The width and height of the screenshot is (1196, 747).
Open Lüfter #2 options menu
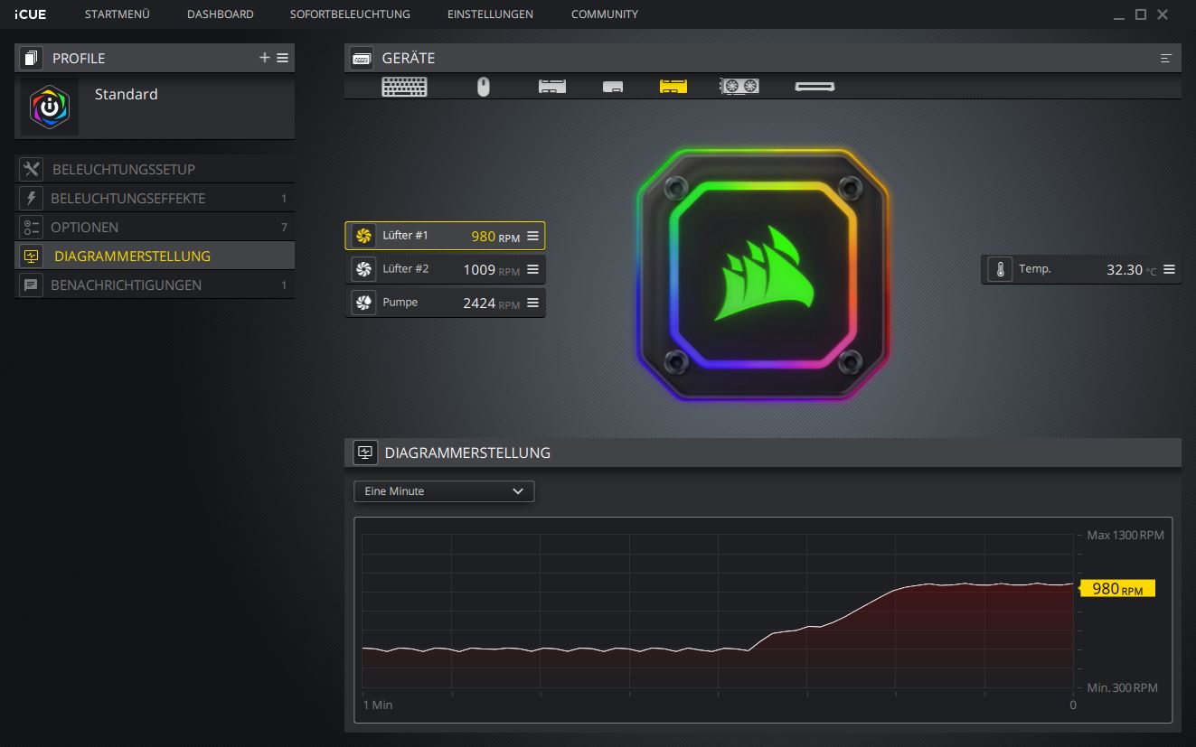coord(532,270)
